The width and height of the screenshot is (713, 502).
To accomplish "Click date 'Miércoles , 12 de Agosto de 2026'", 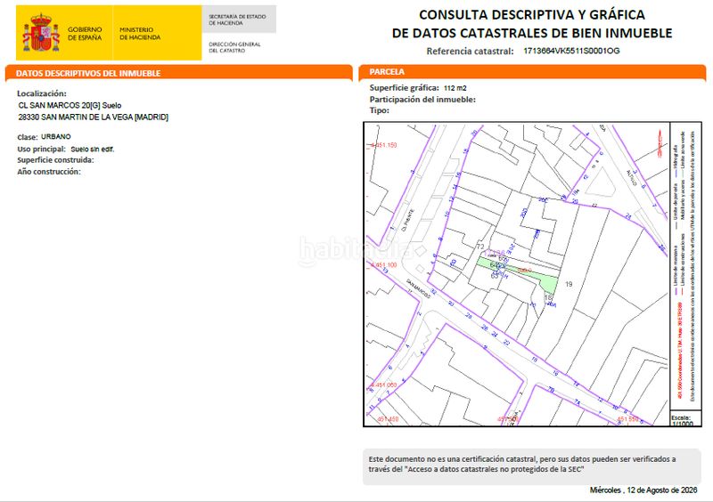I will [x=643, y=490].
